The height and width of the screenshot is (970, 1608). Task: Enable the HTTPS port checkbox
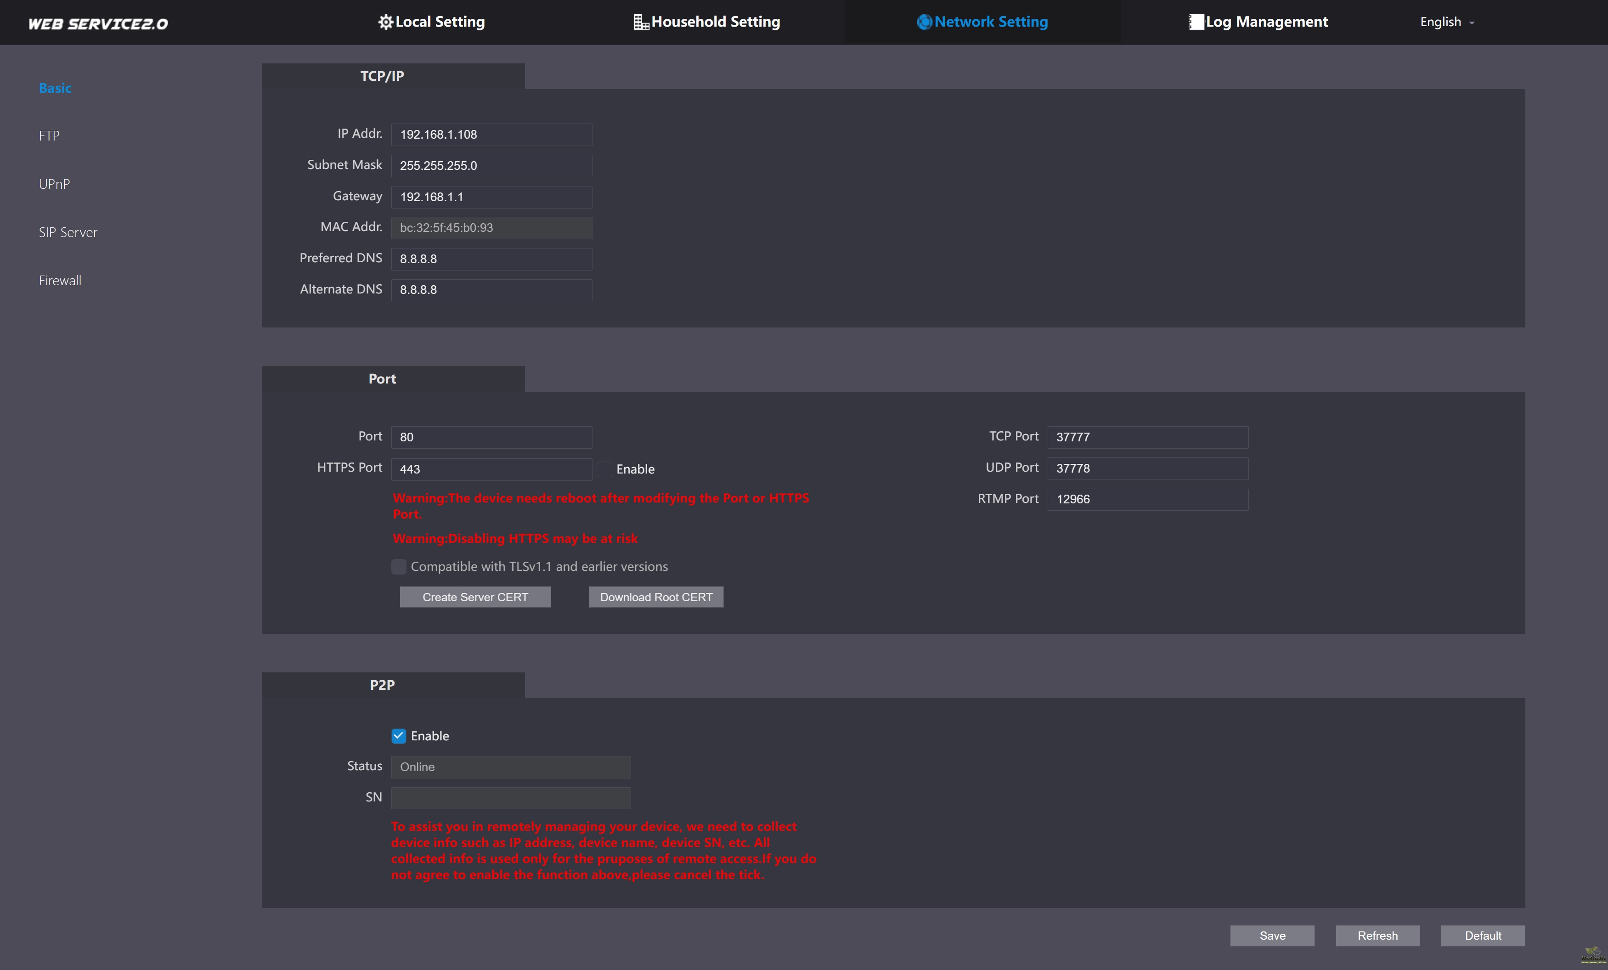(604, 468)
